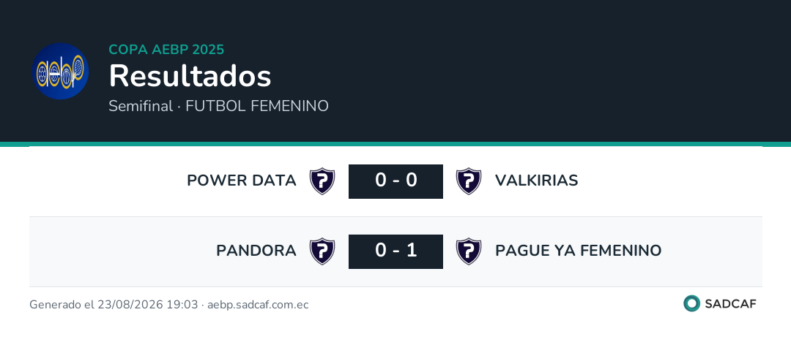The height and width of the screenshot is (342, 791).
Task: Click the AEBP circular logo
Action: click(61, 71)
